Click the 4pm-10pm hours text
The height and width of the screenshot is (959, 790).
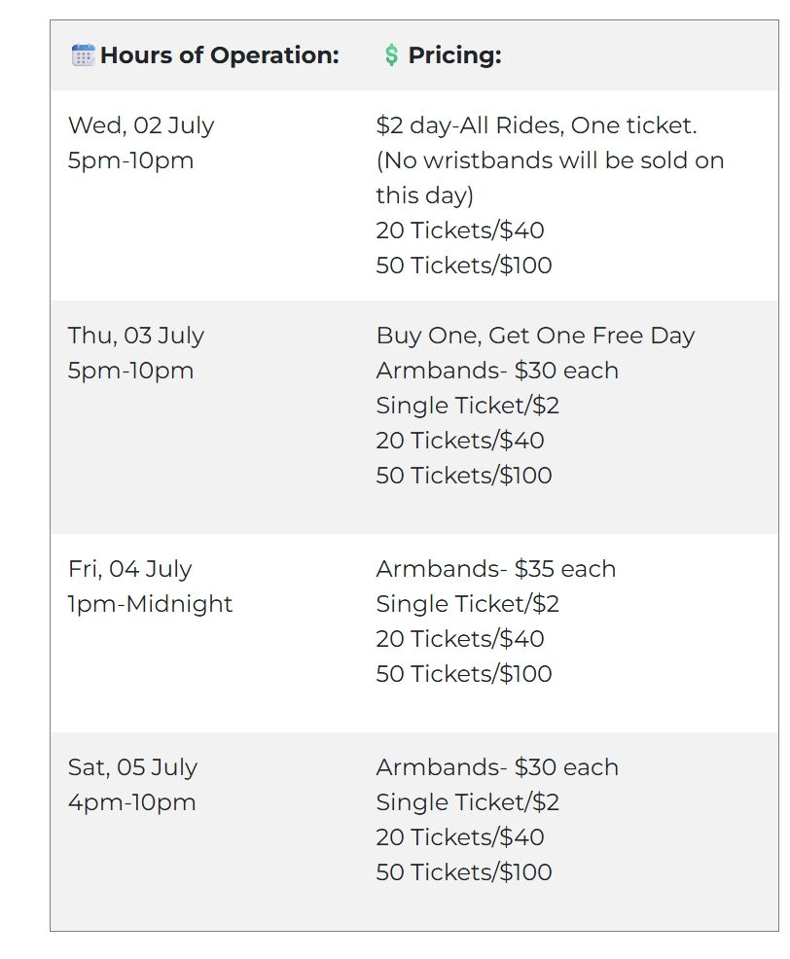132,803
